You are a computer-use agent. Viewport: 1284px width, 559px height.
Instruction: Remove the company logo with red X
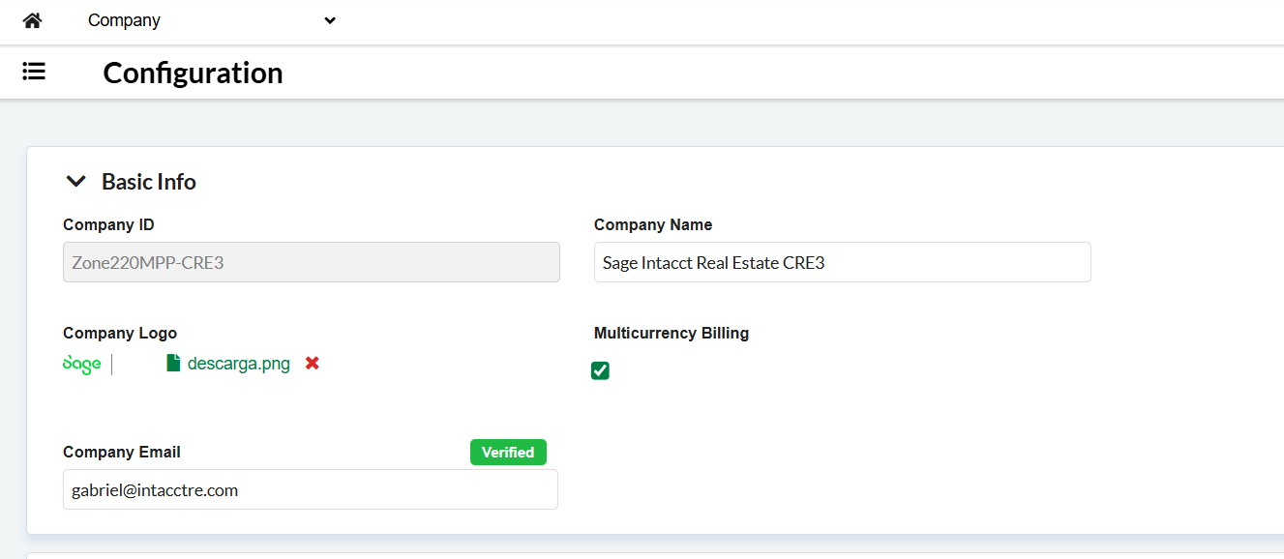point(312,364)
